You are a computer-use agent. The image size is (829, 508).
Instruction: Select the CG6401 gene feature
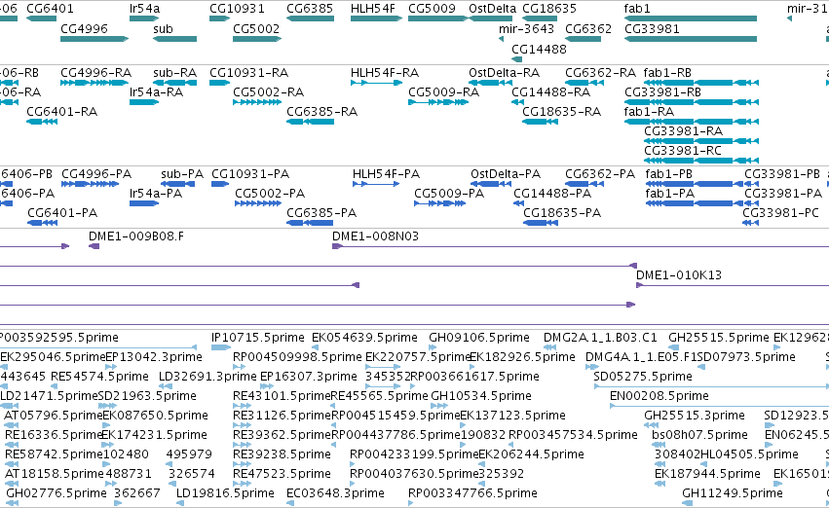coord(41,18)
